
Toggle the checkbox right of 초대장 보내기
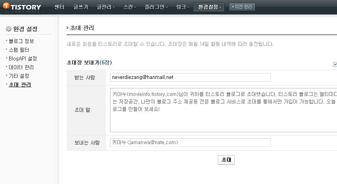(x=335, y=64)
